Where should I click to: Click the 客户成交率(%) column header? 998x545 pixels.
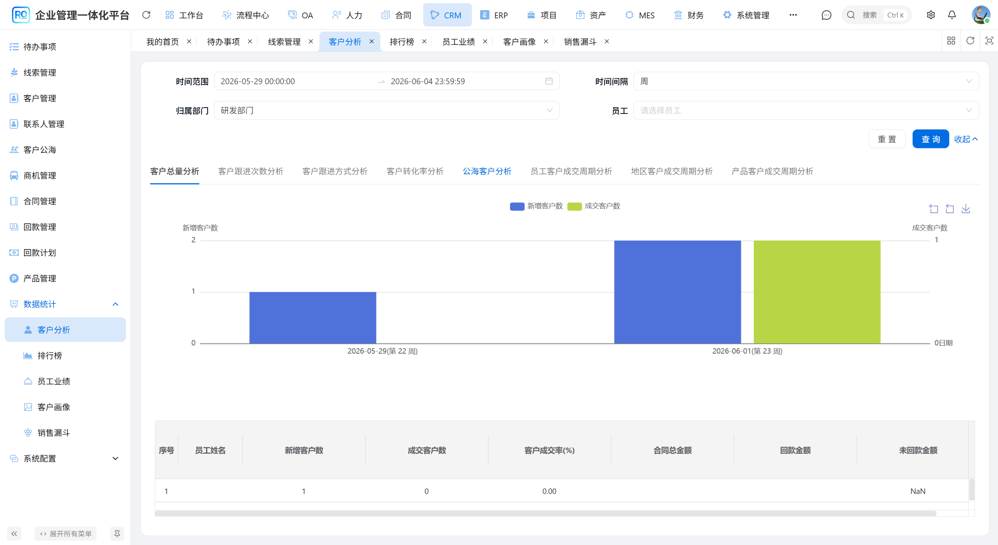[550, 450]
